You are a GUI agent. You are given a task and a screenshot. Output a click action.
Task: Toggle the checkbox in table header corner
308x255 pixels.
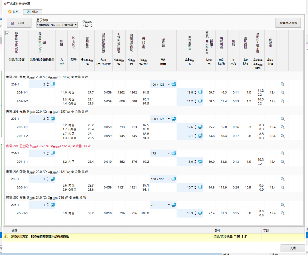click(7, 33)
